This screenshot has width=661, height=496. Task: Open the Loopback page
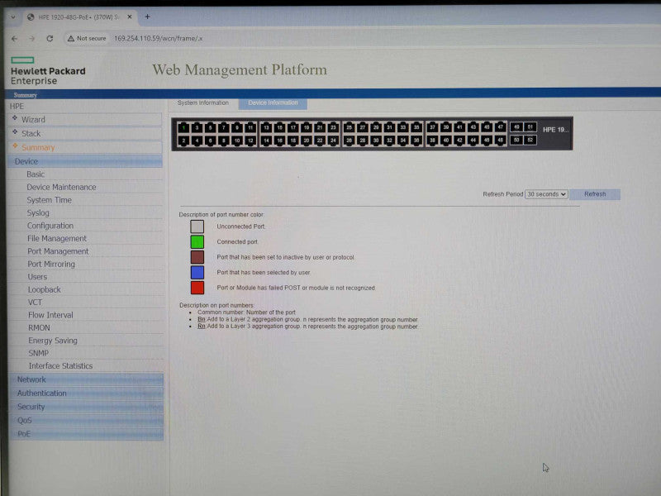point(45,290)
